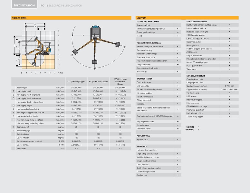This screenshot has width=250, height=193.
Task: Click Min. front swing radius (no offset)
Action: tap(30, 120)
